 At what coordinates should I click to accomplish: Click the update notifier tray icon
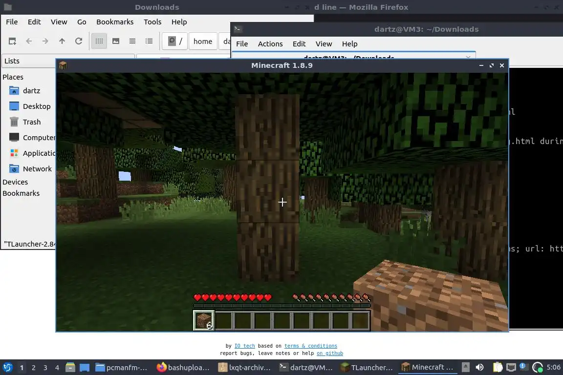click(x=538, y=368)
